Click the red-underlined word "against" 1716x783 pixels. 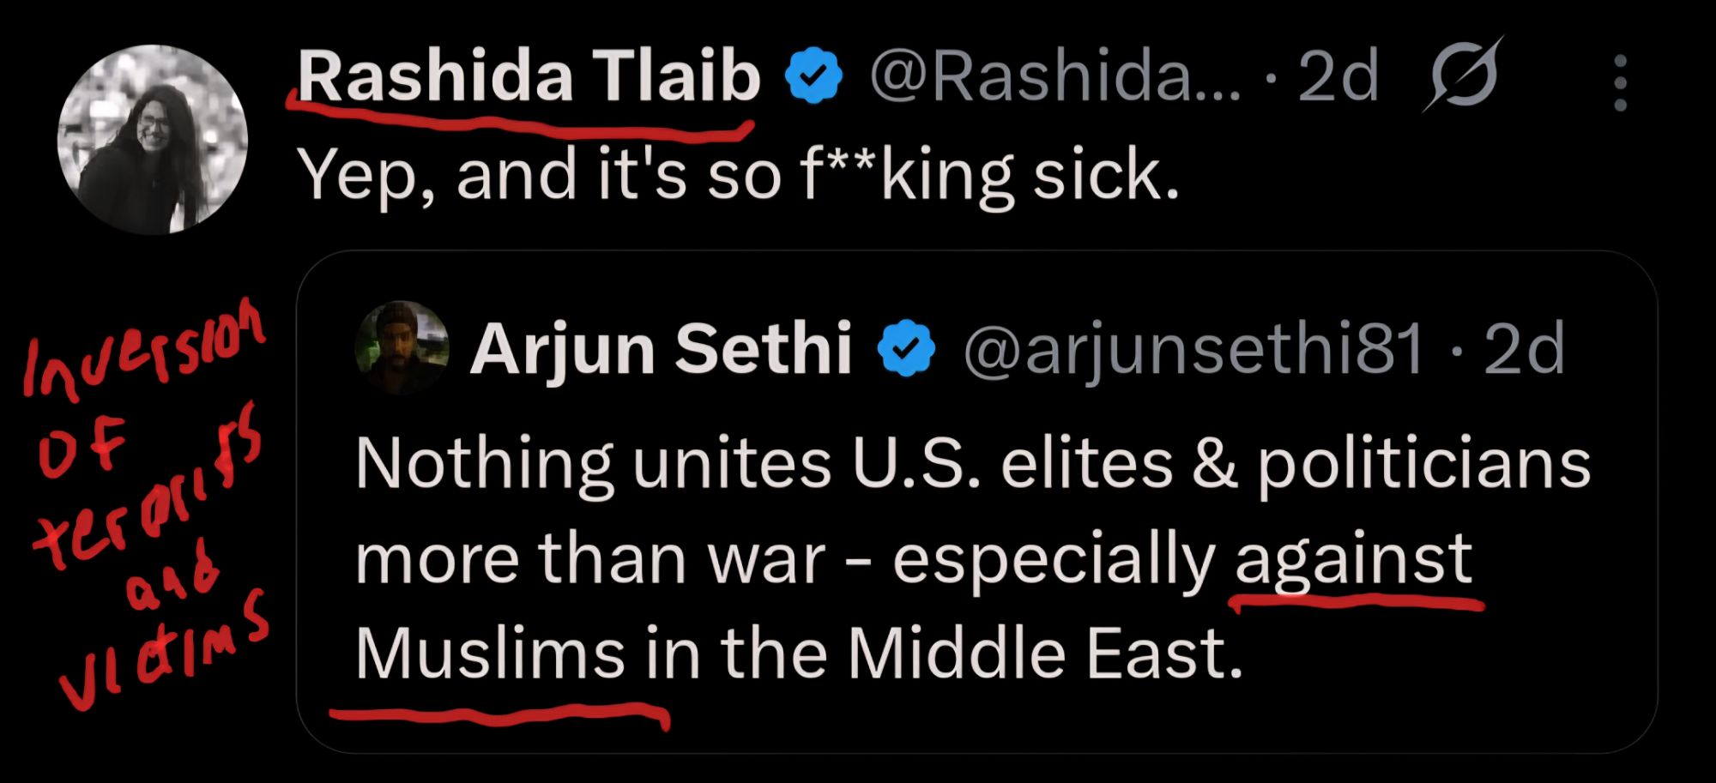tap(1353, 561)
